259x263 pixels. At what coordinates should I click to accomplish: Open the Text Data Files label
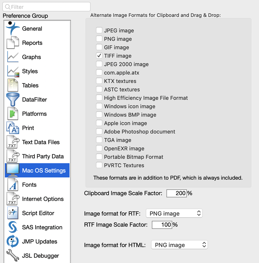tap(41, 142)
